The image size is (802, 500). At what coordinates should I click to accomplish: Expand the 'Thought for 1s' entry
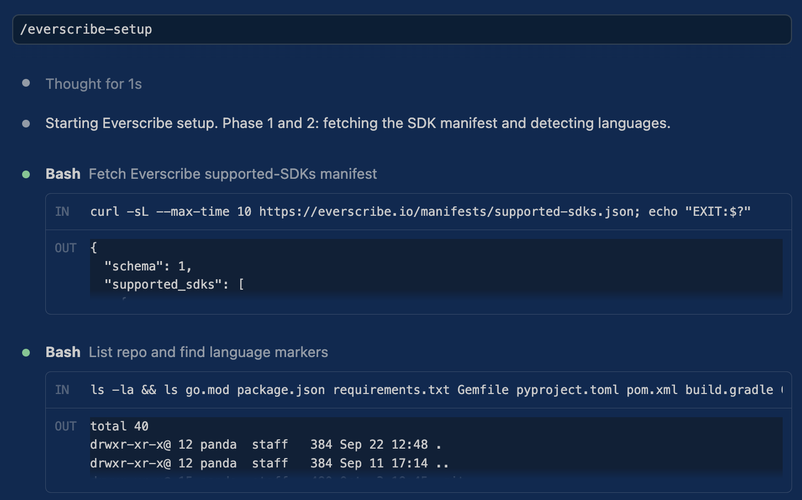click(x=93, y=84)
